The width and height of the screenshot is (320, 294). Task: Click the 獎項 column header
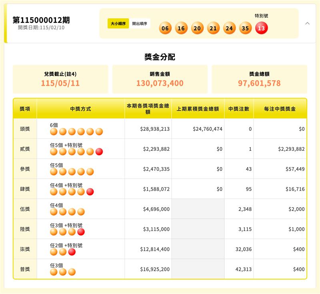click(x=25, y=109)
